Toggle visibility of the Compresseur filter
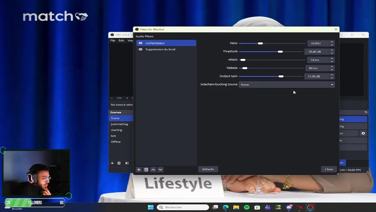Screen dimensions: 376x212 point(140,43)
